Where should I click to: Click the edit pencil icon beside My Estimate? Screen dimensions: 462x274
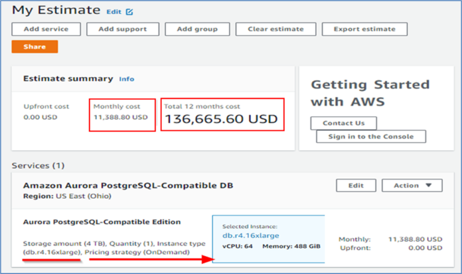130,11
